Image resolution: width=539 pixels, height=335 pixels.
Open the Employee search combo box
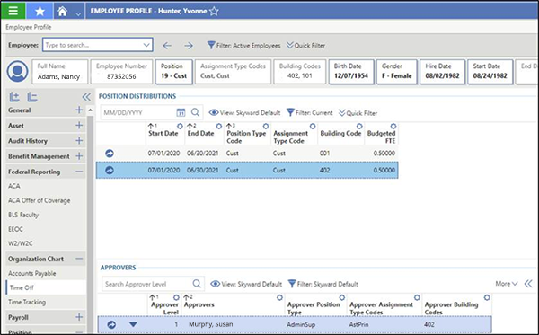[98, 45]
